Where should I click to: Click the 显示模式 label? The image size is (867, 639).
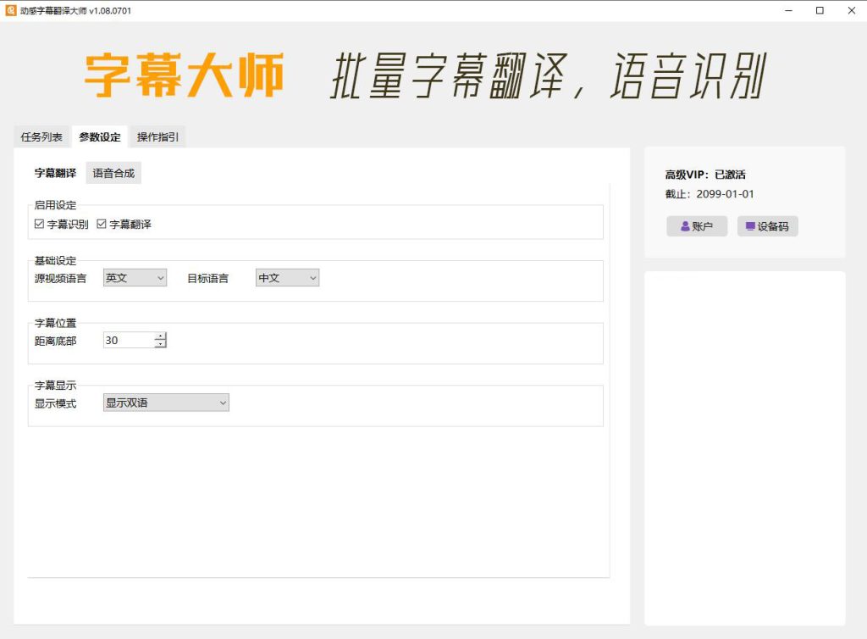pos(55,404)
